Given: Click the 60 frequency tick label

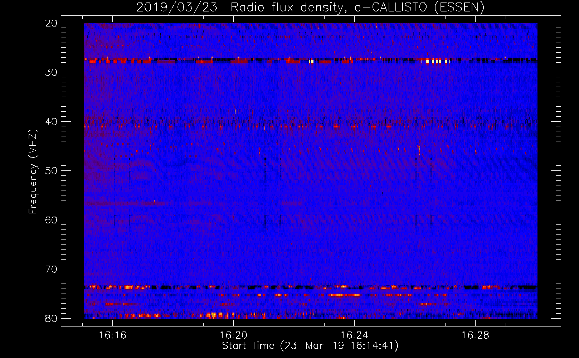Looking at the screenshot, I should pyautogui.click(x=51, y=220).
